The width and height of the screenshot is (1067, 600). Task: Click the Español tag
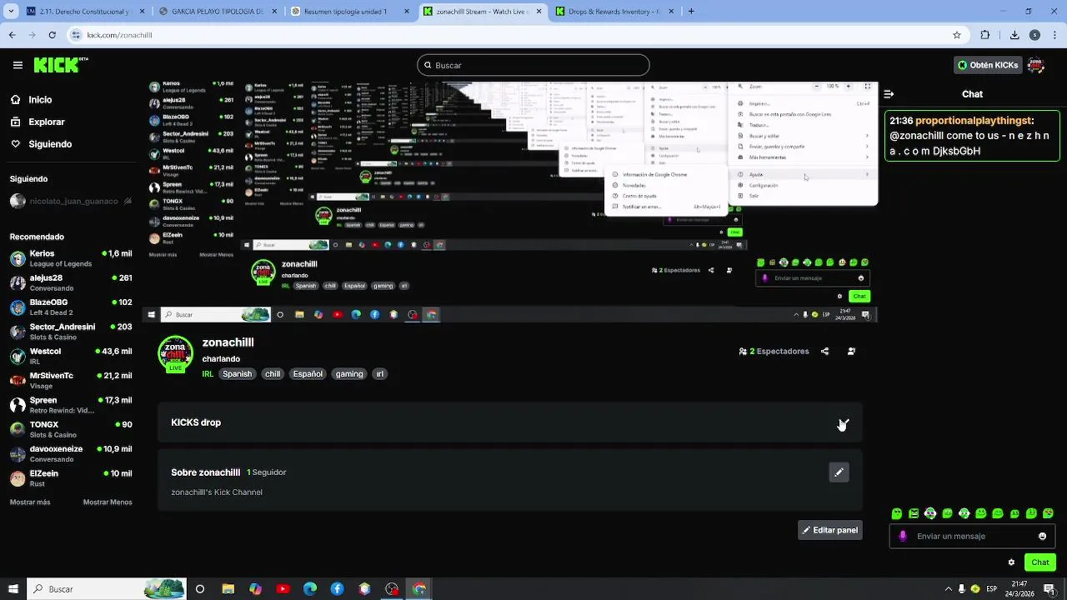308,374
